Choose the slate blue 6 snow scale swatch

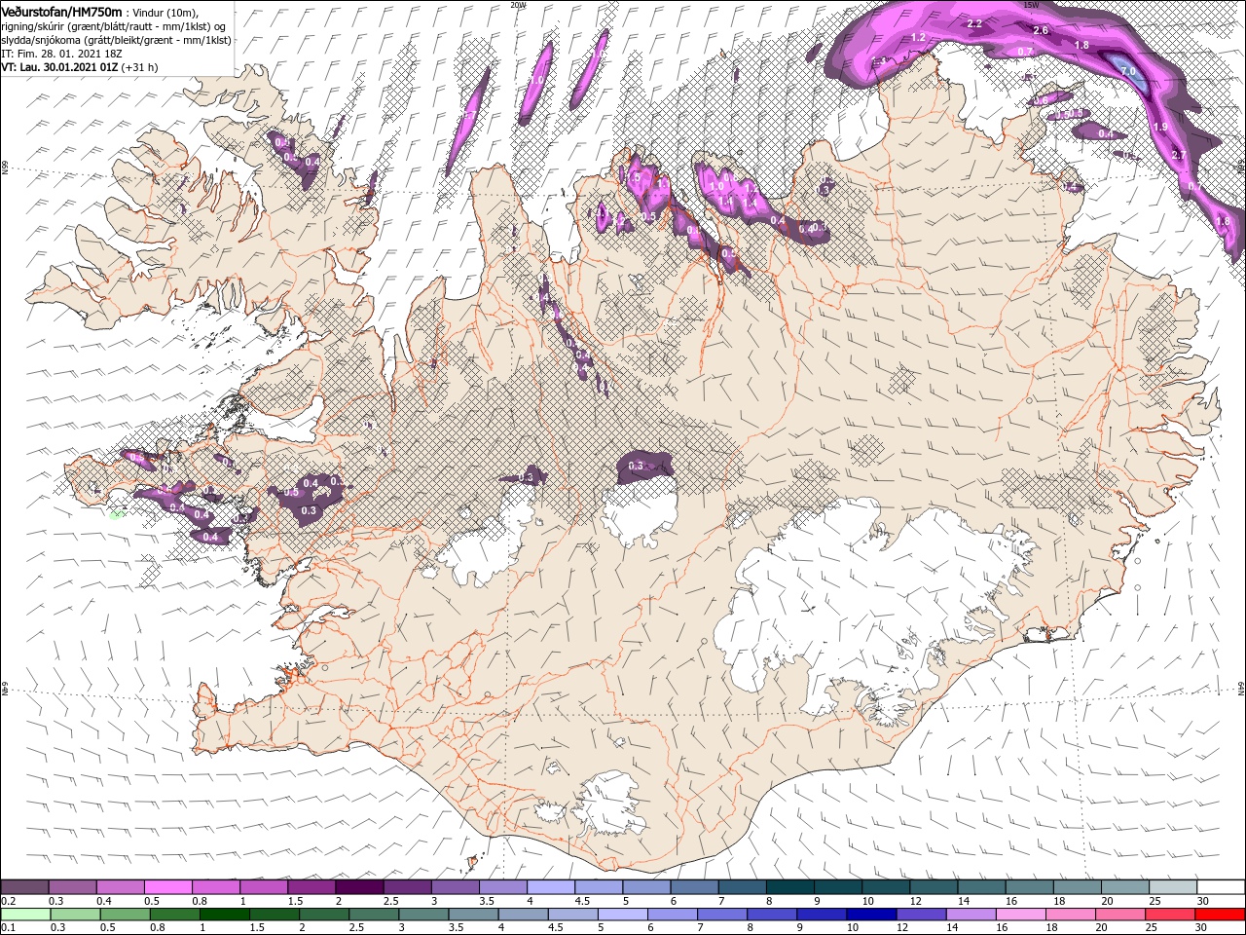point(695,887)
